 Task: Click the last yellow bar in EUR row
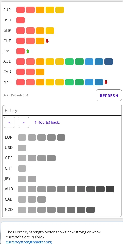[x=60, y=10]
